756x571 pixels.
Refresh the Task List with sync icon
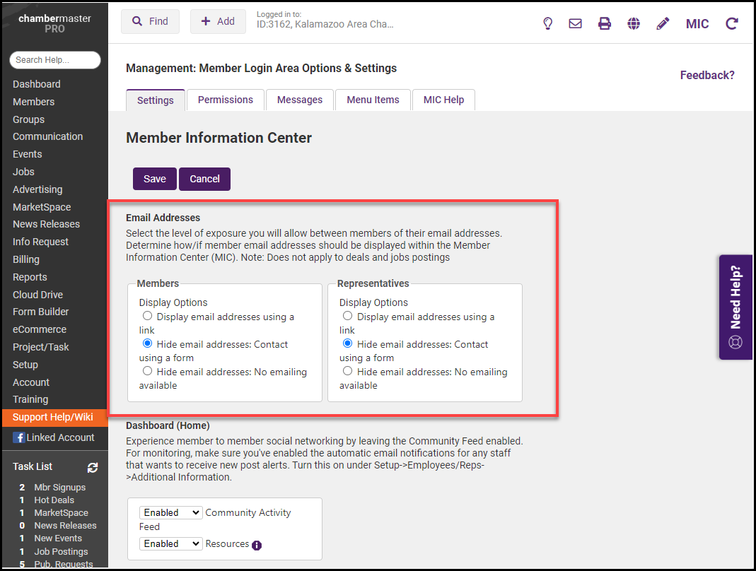pyautogui.click(x=93, y=467)
